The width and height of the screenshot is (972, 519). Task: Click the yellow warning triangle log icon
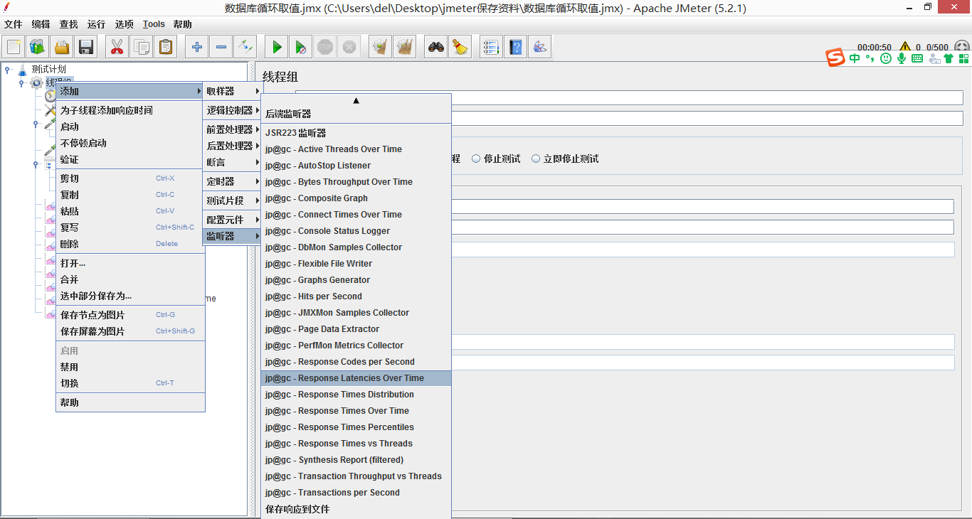tap(905, 47)
